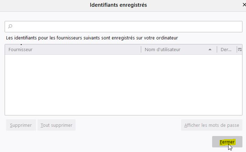Click the highlighted Fermer button
Screen dimensions: 246x152
pyautogui.click(x=227, y=142)
